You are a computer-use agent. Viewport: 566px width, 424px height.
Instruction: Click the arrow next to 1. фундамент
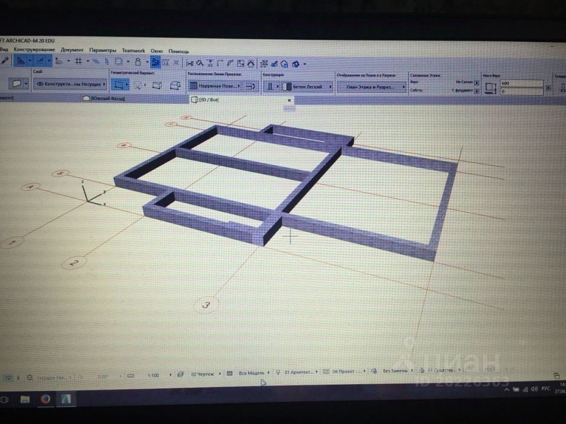477,91
